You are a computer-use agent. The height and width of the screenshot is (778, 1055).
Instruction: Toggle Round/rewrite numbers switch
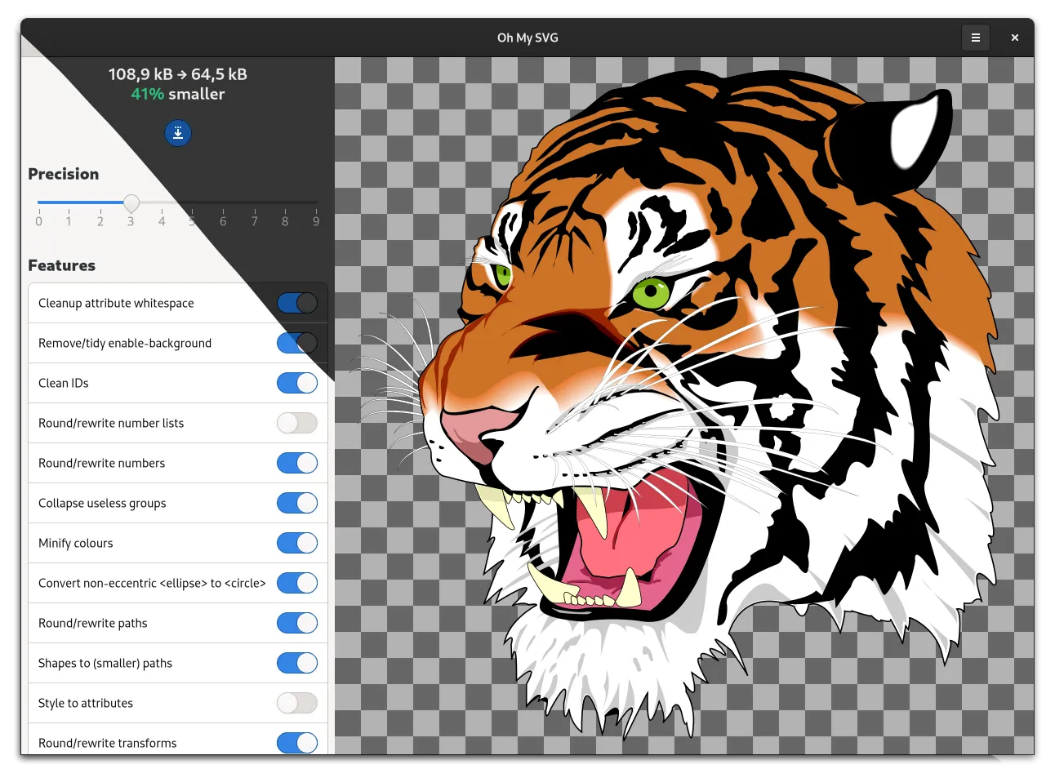(297, 463)
